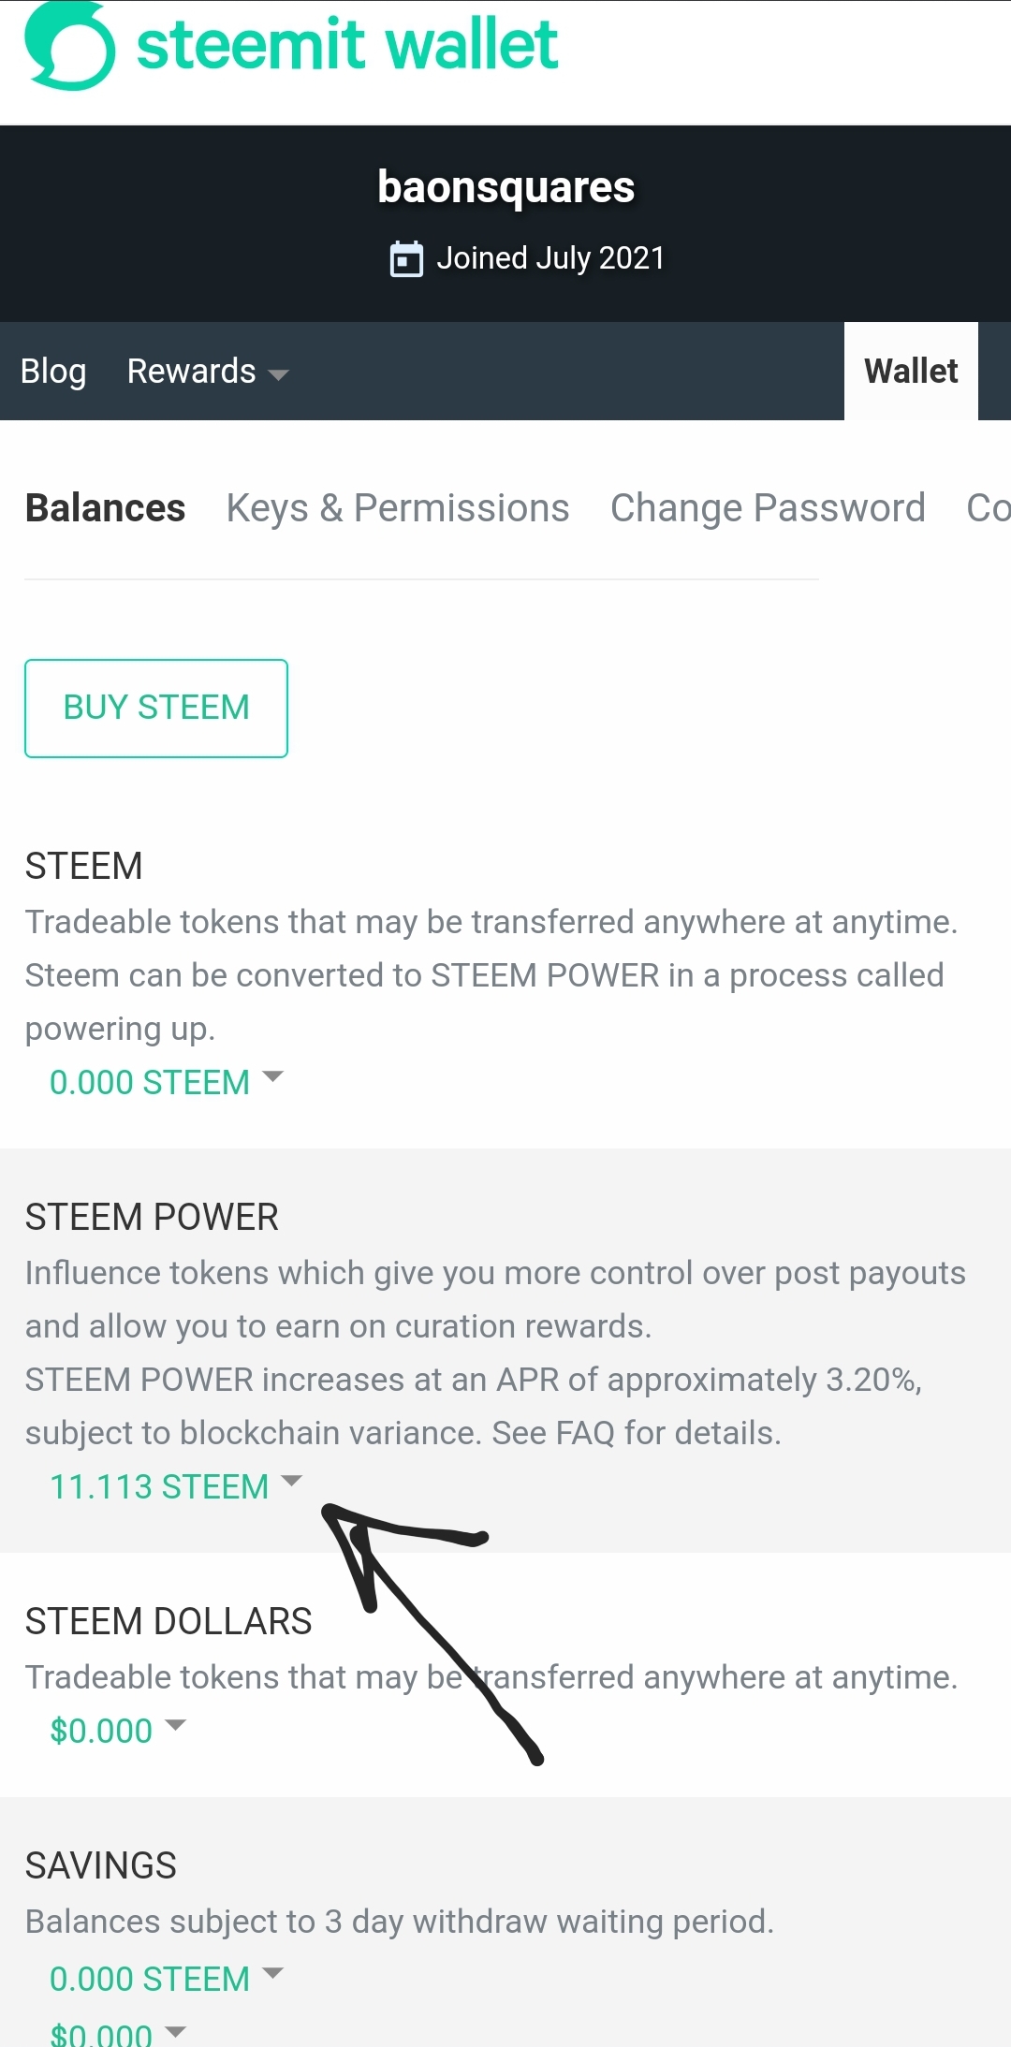Click the calendar icon beside join date
Image resolution: width=1011 pixels, height=2047 pixels.
406,259
